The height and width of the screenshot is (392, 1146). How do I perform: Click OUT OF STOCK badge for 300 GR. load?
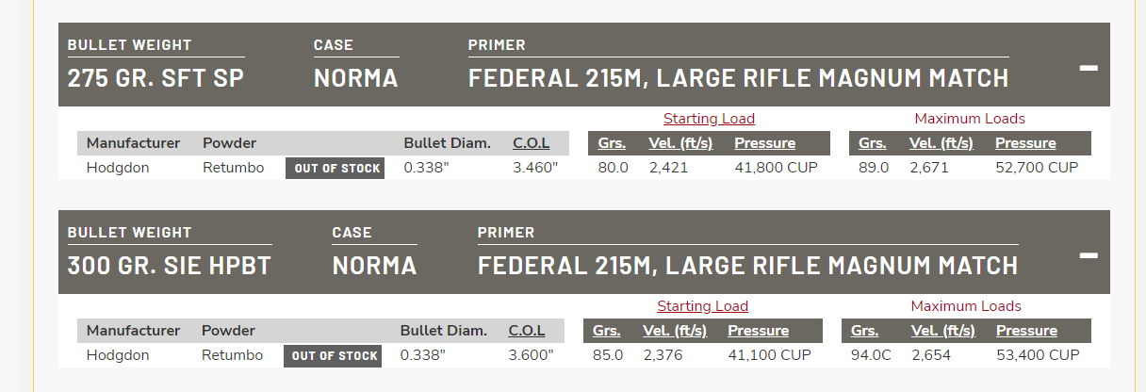(x=333, y=356)
